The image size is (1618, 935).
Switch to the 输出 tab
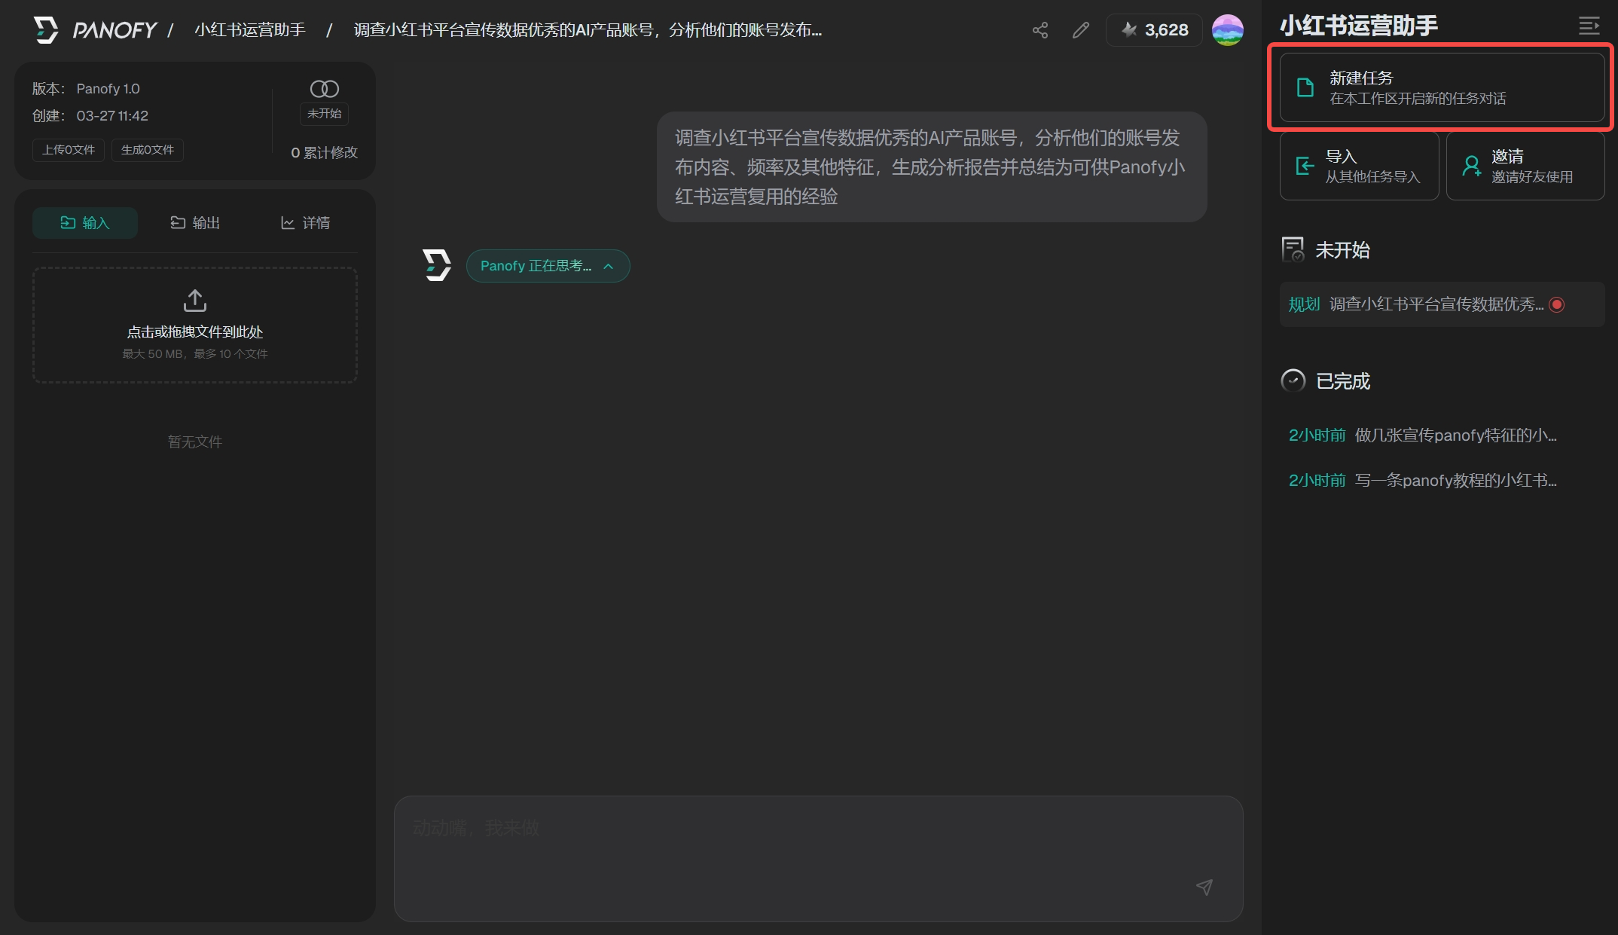[x=195, y=223]
